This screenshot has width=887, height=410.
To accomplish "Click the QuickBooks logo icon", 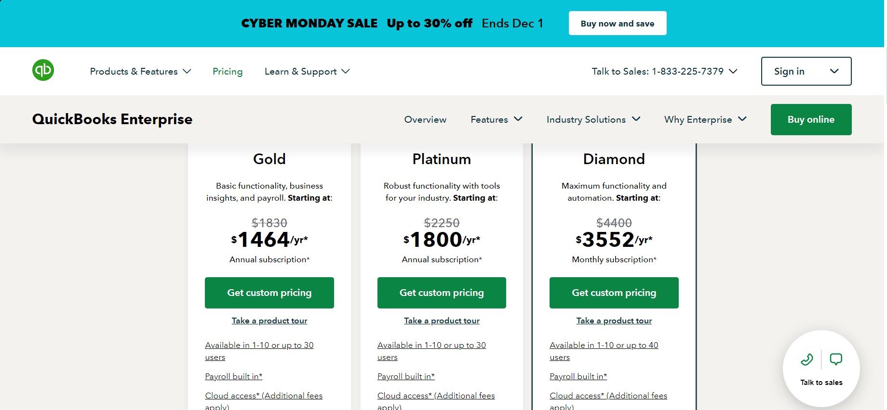I will [x=43, y=70].
